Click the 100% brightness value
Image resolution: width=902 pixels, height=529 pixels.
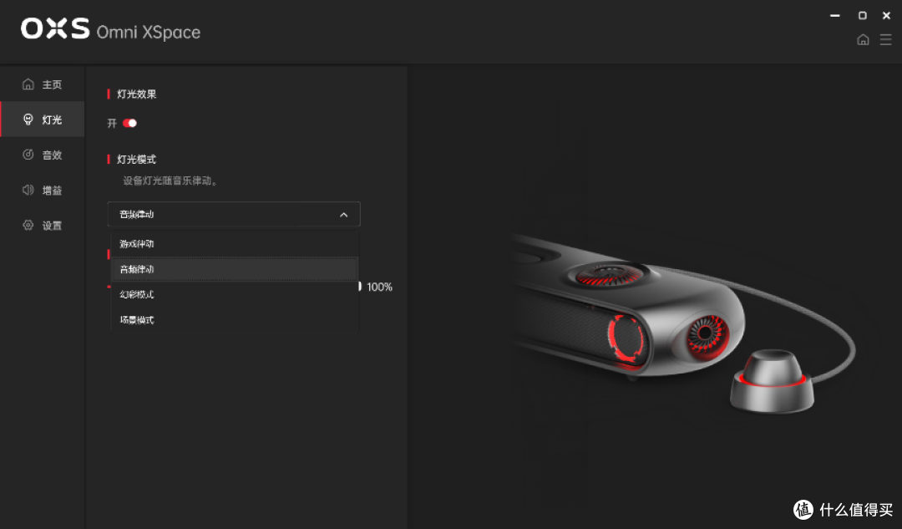tap(380, 287)
